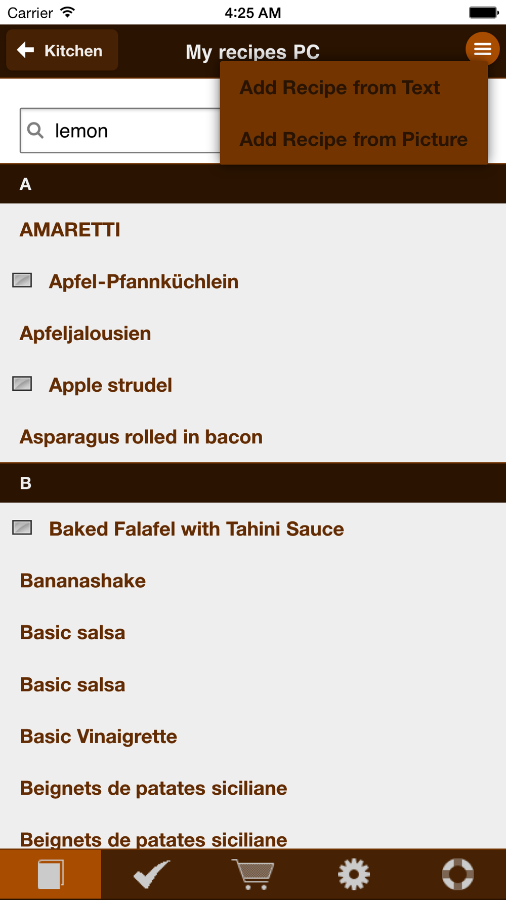506x900 pixels.
Task: Select Add Recipe from Text
Action: coord(340,88)
